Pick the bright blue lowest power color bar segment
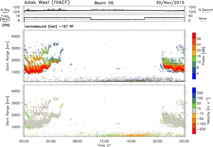 pyautogui.click(x=194, y=76)
